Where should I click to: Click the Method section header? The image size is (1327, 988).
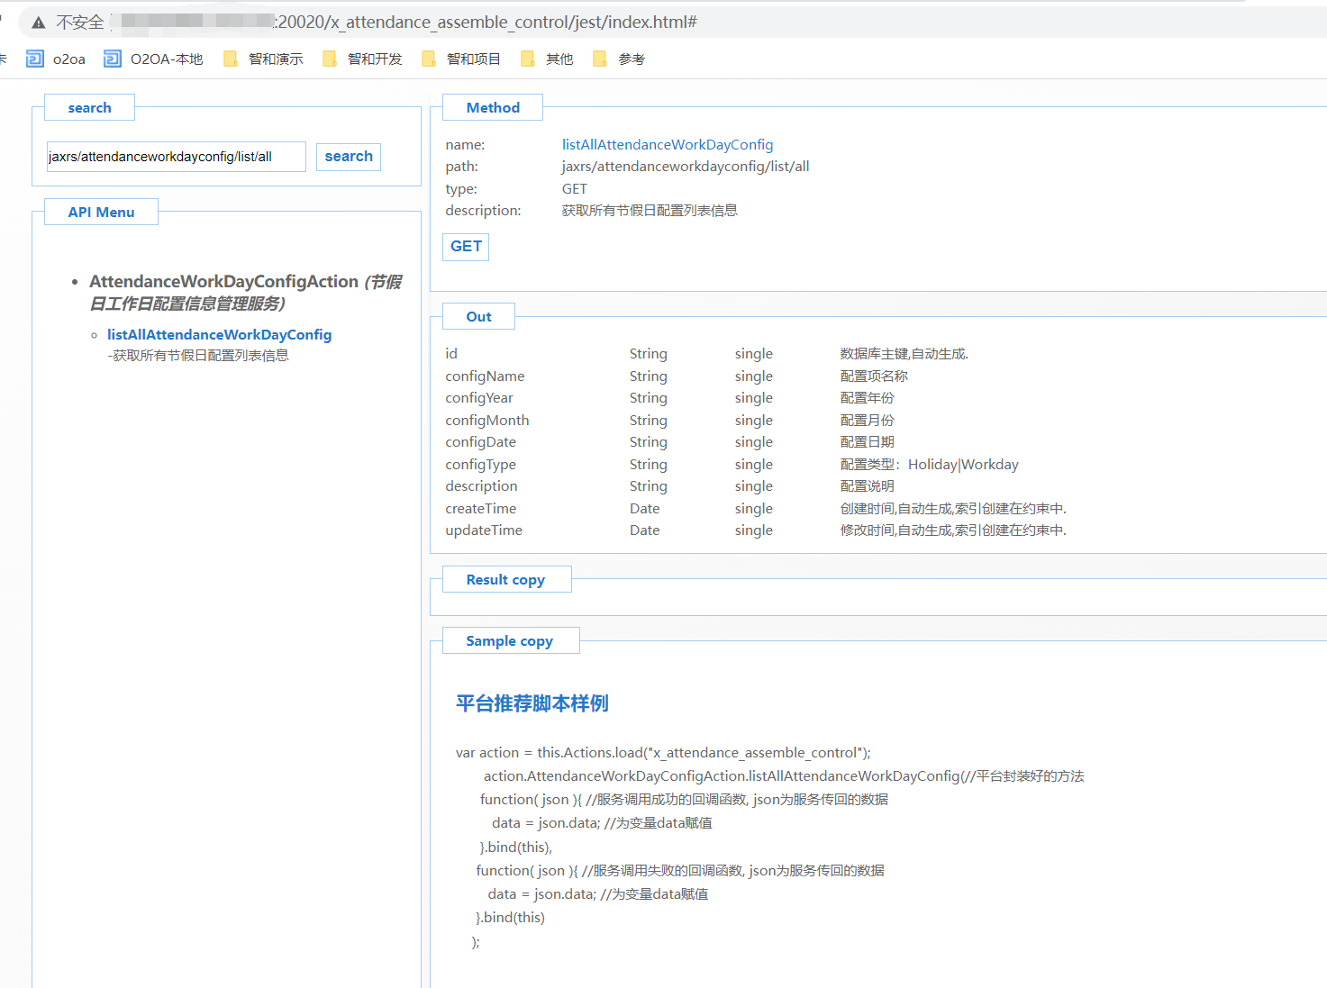[493, 108]
